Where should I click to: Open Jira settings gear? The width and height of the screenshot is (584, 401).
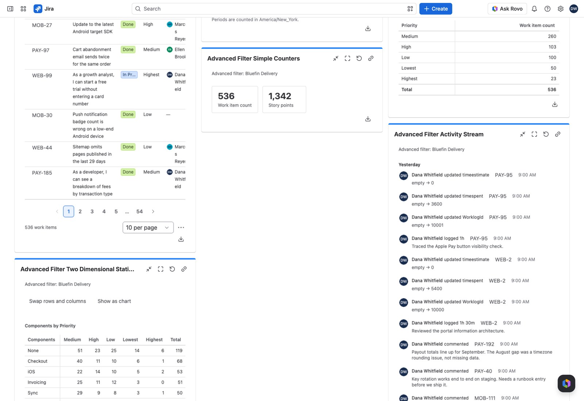coord(561,9)
